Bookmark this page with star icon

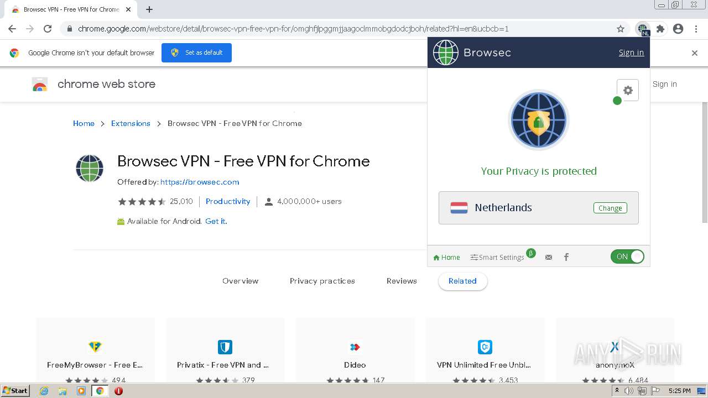coord(621,29)
